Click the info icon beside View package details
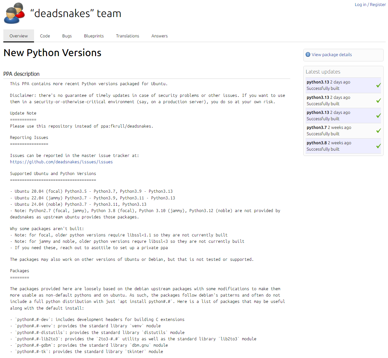This screenshot has height=358, width=388. [x=308, y=54]
